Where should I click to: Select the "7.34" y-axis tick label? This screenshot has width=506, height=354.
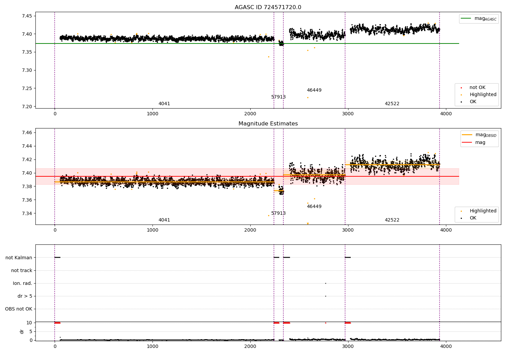click(27, 213)
